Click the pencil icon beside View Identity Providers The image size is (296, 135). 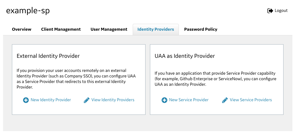point(87,100)
